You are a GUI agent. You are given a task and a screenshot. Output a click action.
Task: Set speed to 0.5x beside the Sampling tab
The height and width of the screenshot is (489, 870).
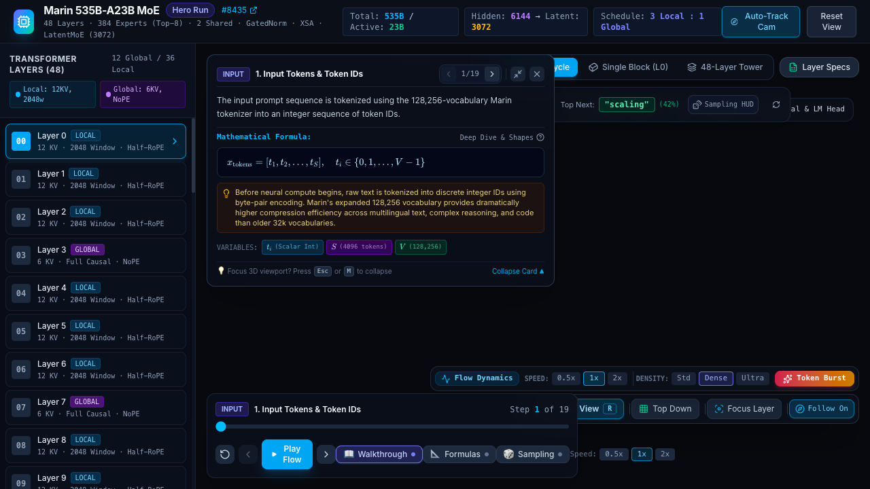point(614,454)
